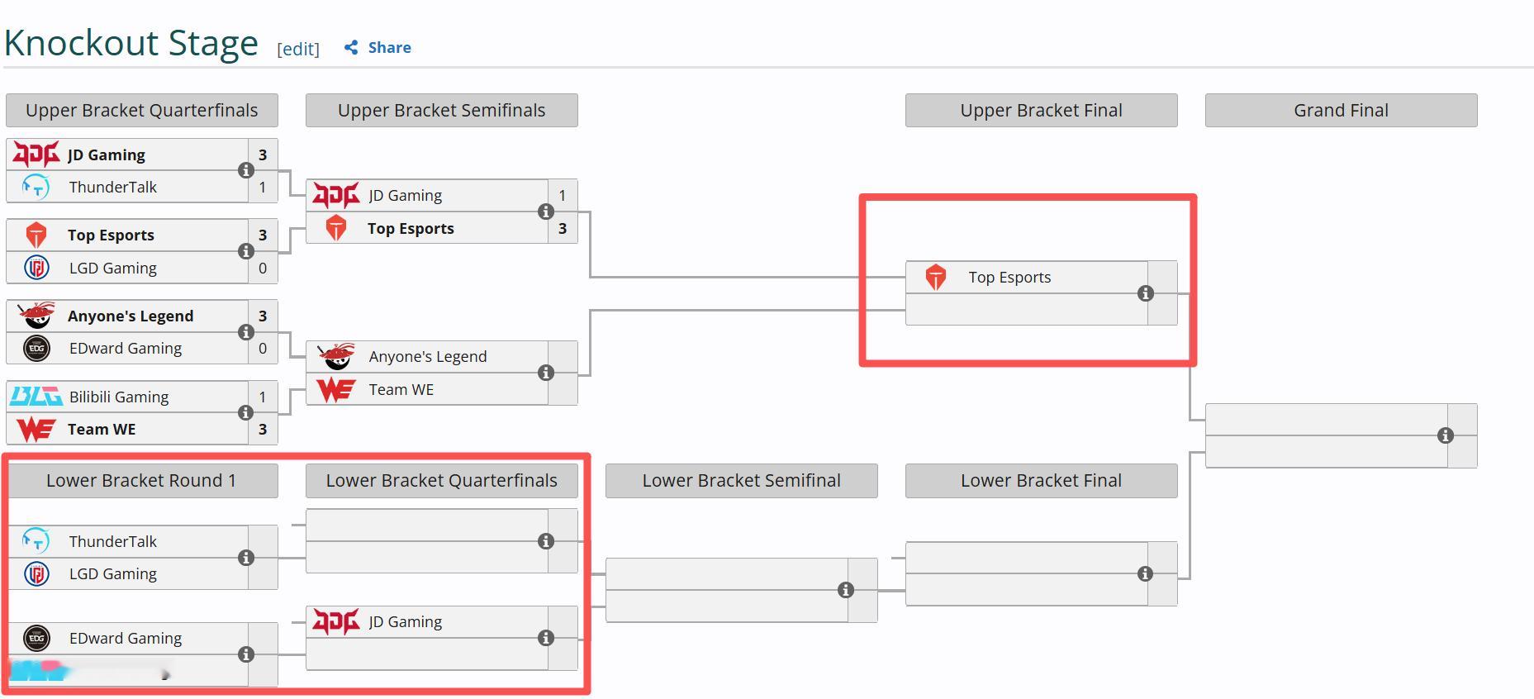Click the Knockout Stage heading
The height and width of the screenshot is (699, 1534).
(x=131, y=43)
